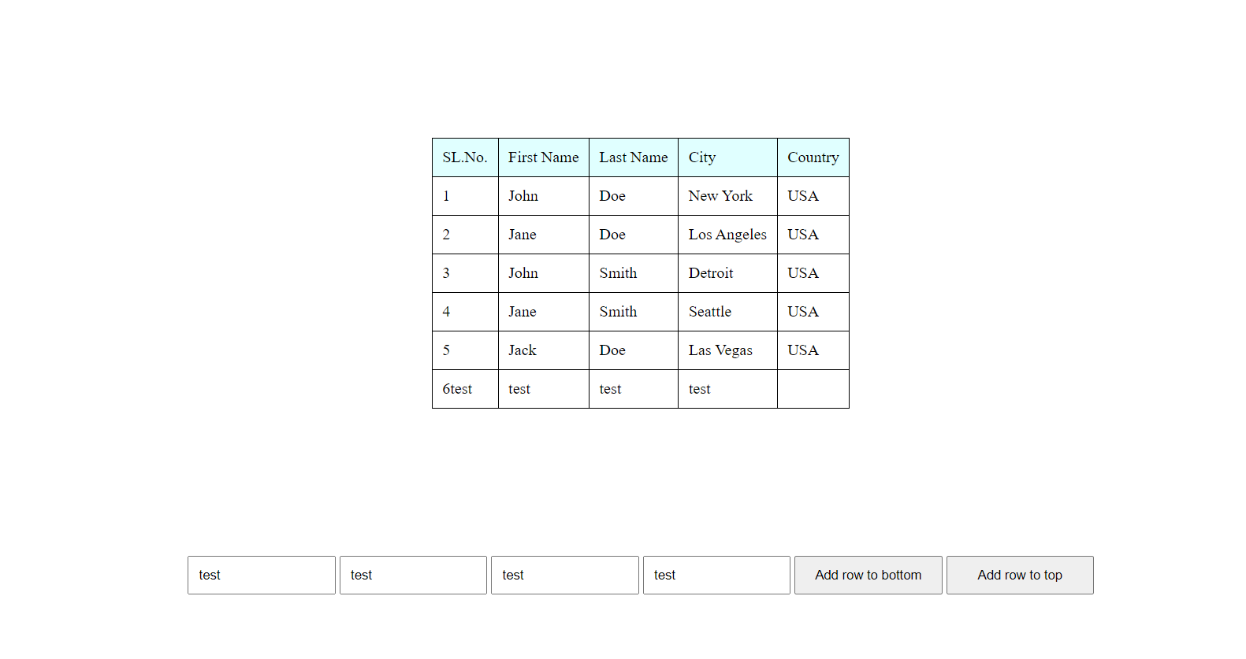Focus the leftmost test input field
This screenshot has width=1246, height=659.
click(262, 575)
